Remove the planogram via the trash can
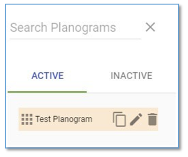The height and width of the screenshot is (157, 188). point(152,119)
